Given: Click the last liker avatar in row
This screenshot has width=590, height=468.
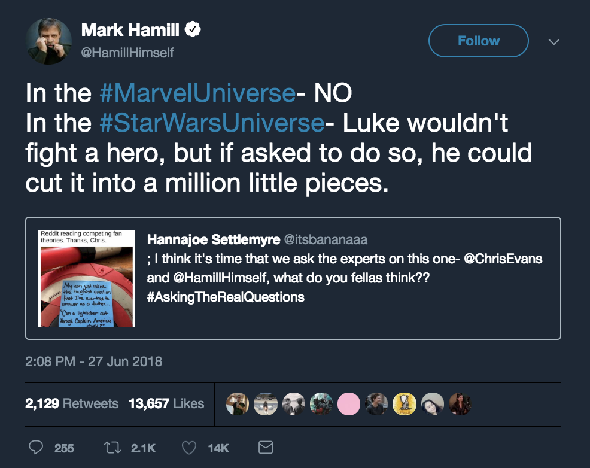Looking at the screenshot, I should (461, 404).
